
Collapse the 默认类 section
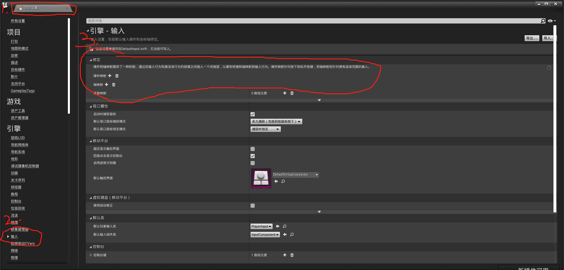point(91,218)
